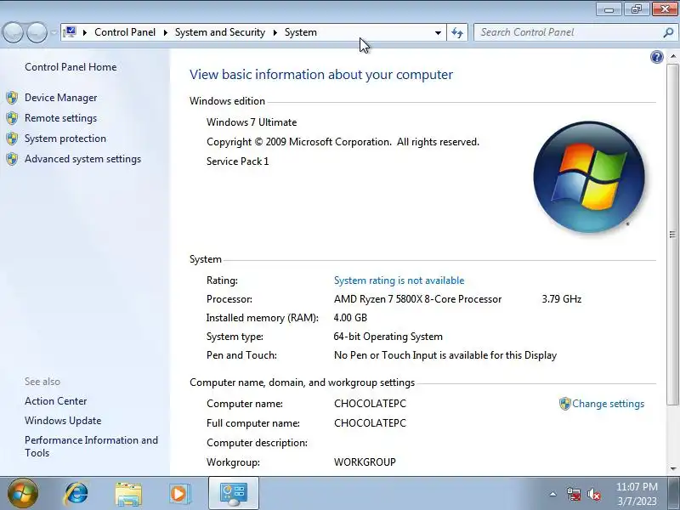Click the scrollbar up arrow

click(x=672, y=56)
